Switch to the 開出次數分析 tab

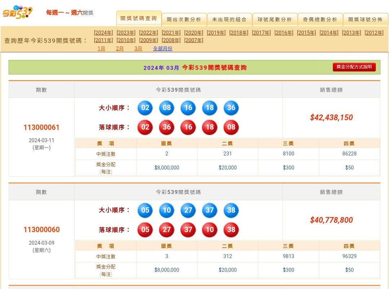click(184, 19)
